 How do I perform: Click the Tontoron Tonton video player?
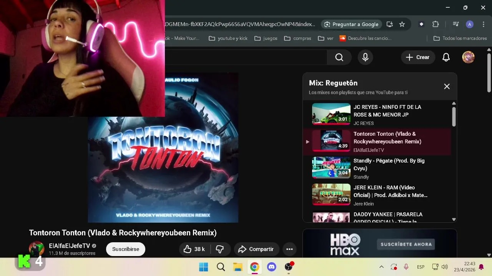click(x=163, y=148)
